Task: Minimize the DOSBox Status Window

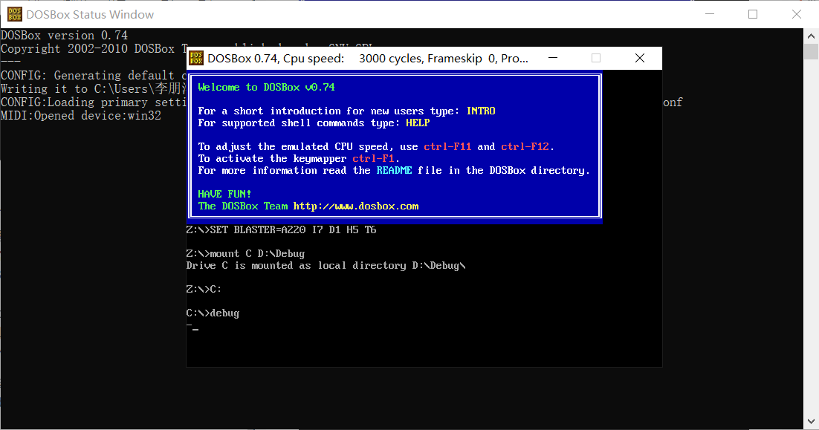Action: pos(709,14)
